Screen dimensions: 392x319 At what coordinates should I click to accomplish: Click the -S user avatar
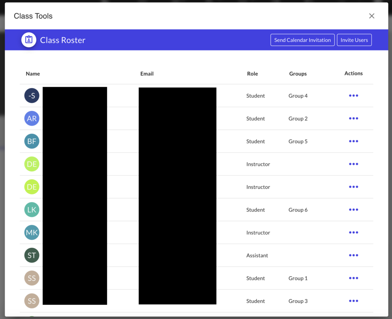tap(32, 96)
